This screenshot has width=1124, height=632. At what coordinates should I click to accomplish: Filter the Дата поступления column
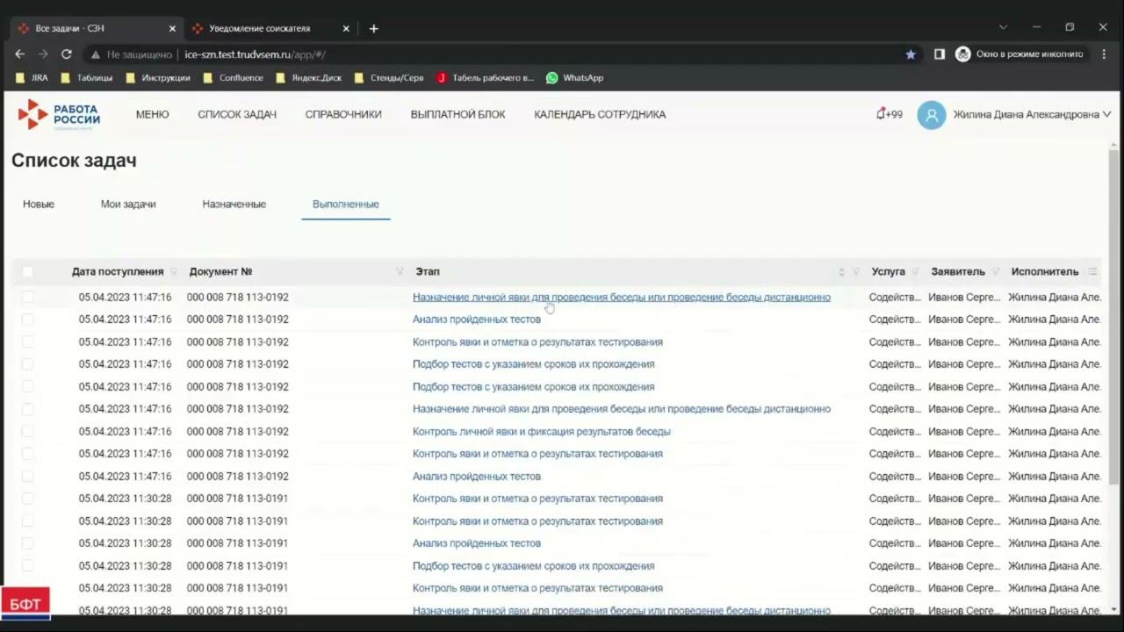tap(173, 272)
